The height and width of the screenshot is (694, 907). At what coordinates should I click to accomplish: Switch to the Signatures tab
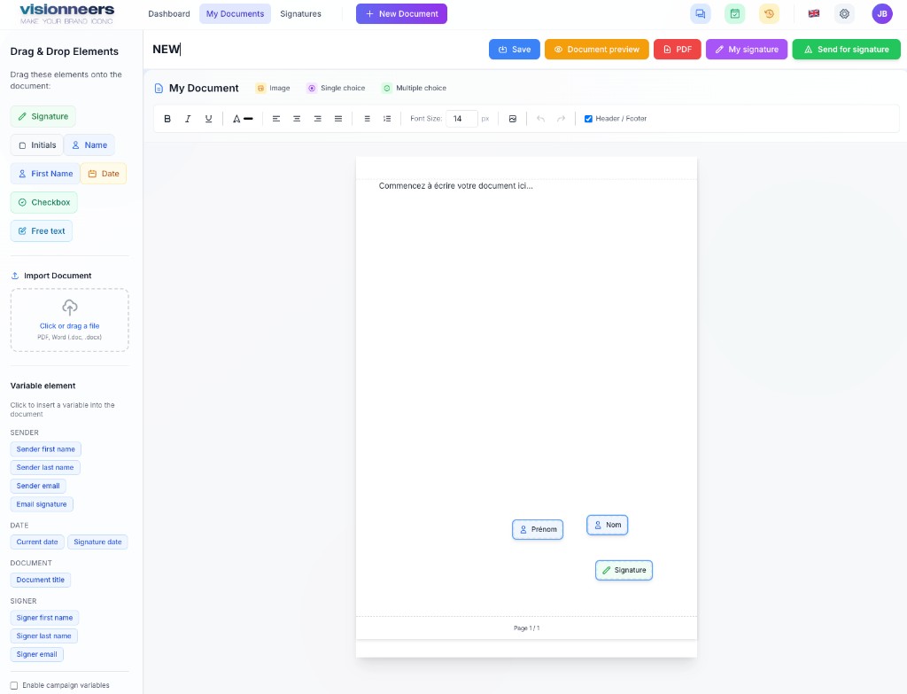[x=300, y=13]
